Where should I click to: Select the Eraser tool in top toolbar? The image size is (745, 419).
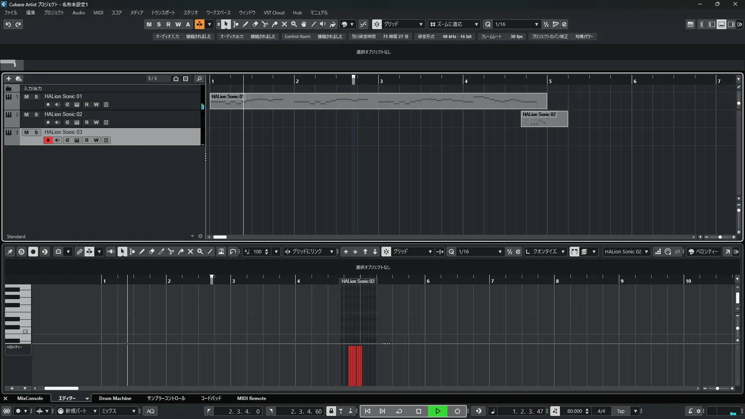(255, 24)
